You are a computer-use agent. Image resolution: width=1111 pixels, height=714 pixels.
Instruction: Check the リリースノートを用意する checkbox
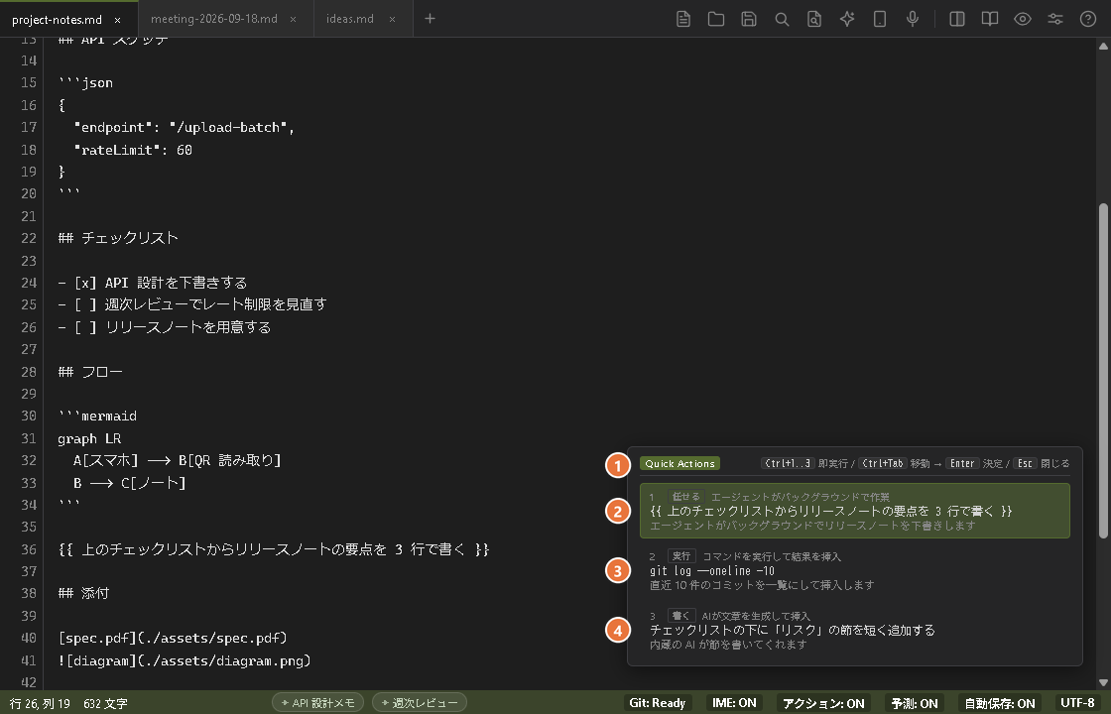click(x=85, y=327)
